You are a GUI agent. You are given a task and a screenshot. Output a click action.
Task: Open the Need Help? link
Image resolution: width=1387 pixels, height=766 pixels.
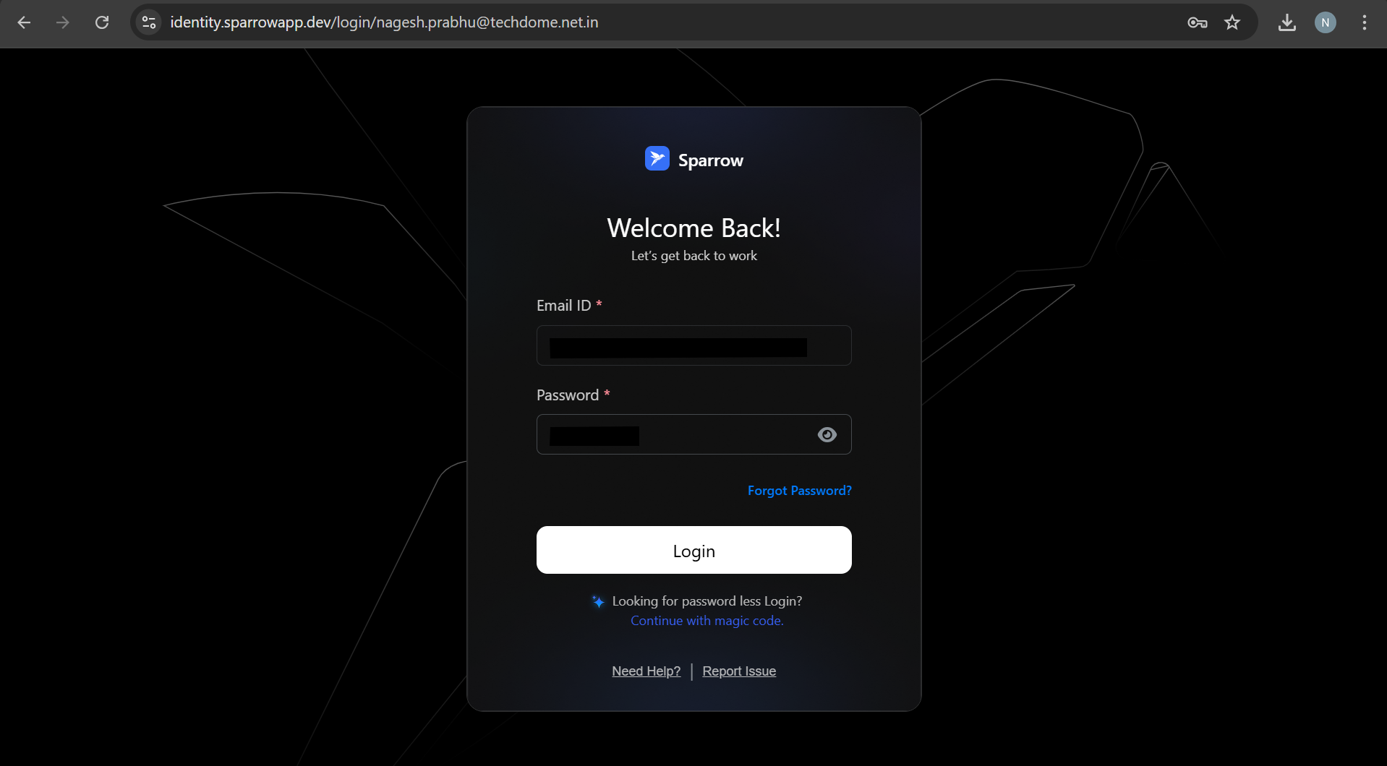pyautogui.click(x=646, y=671)
